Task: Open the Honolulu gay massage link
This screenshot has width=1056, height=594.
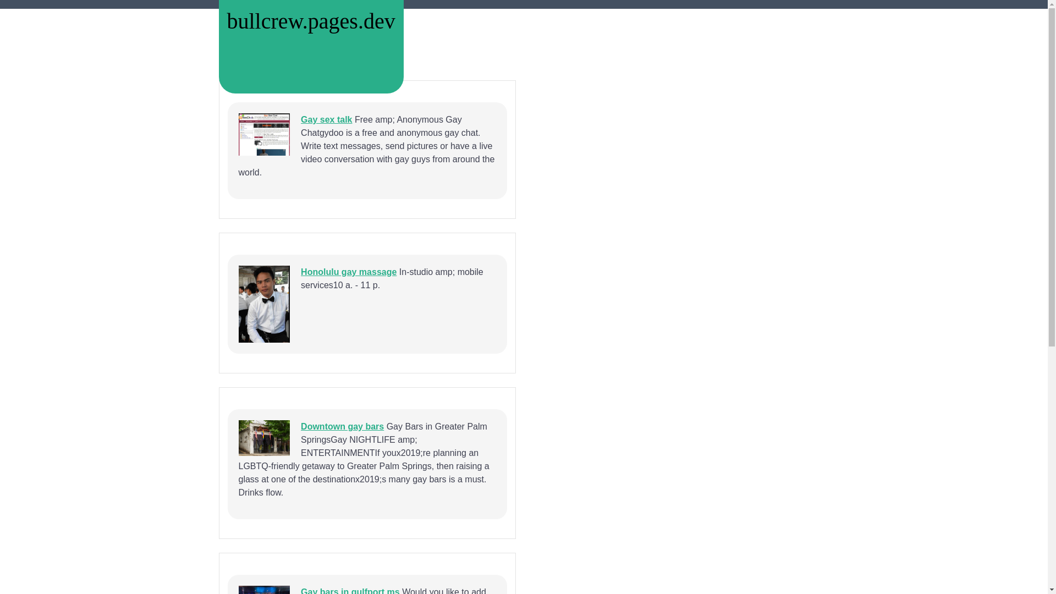Action: pyautogui.click(x=349, y=272)
